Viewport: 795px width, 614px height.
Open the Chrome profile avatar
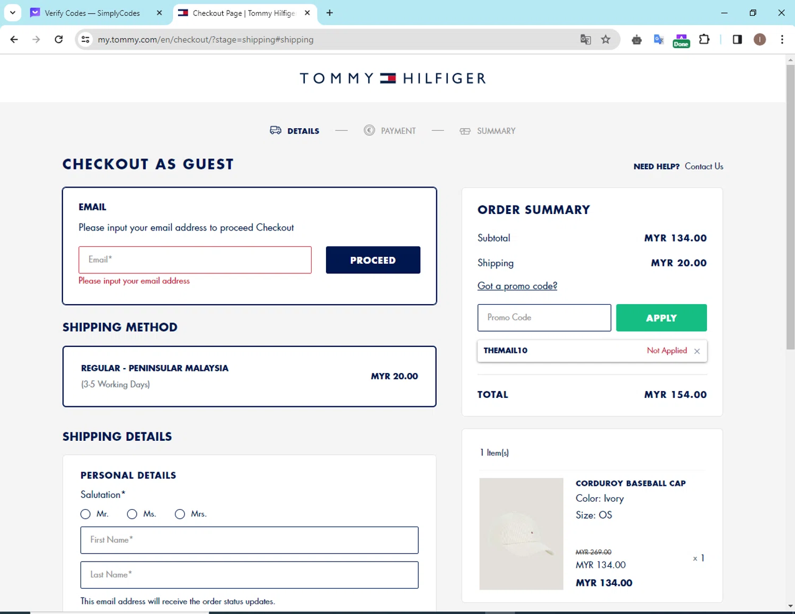759,39
